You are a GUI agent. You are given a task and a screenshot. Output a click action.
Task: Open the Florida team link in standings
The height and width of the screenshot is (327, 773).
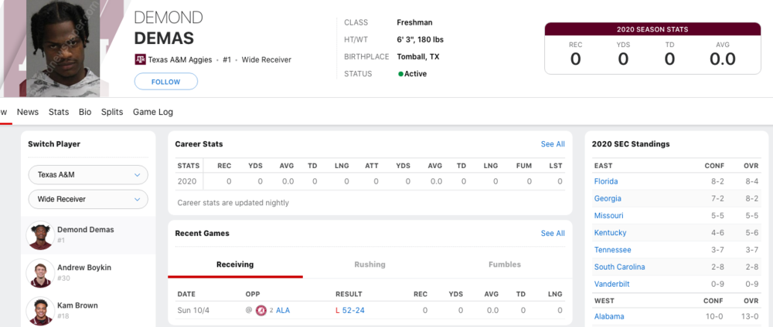606,181
